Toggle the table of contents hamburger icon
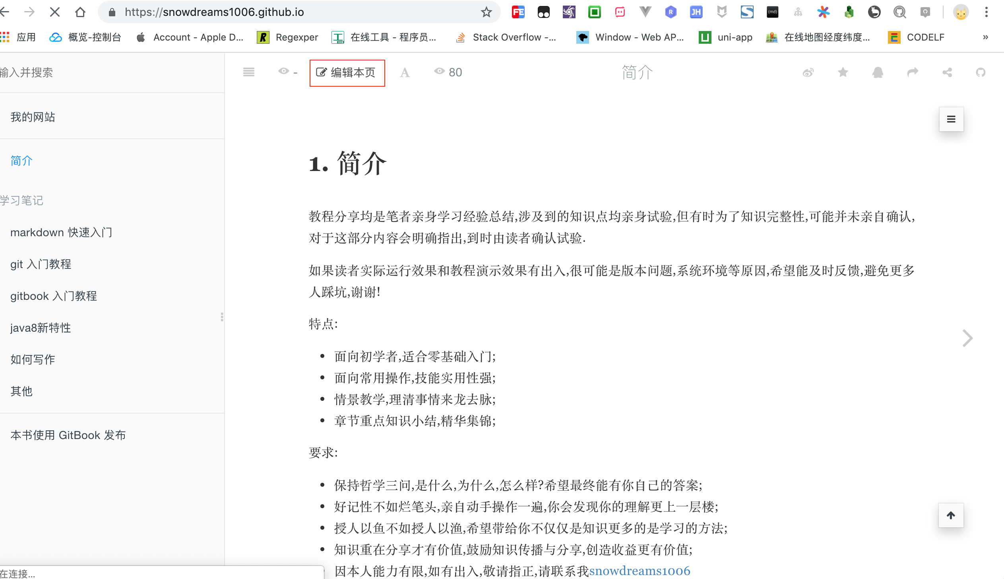The image size is (1004, 579). click(248, 72)
